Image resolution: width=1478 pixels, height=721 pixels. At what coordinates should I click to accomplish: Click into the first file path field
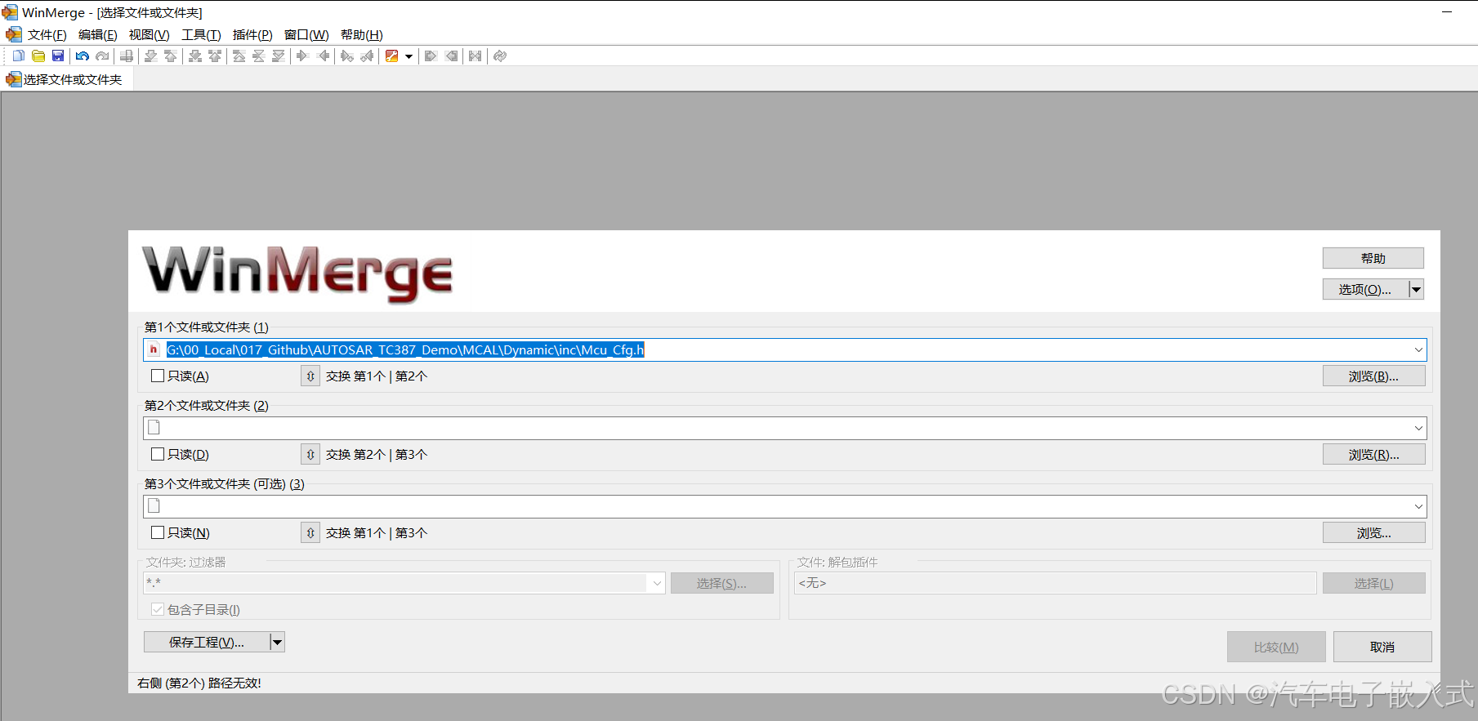[784, 349]
